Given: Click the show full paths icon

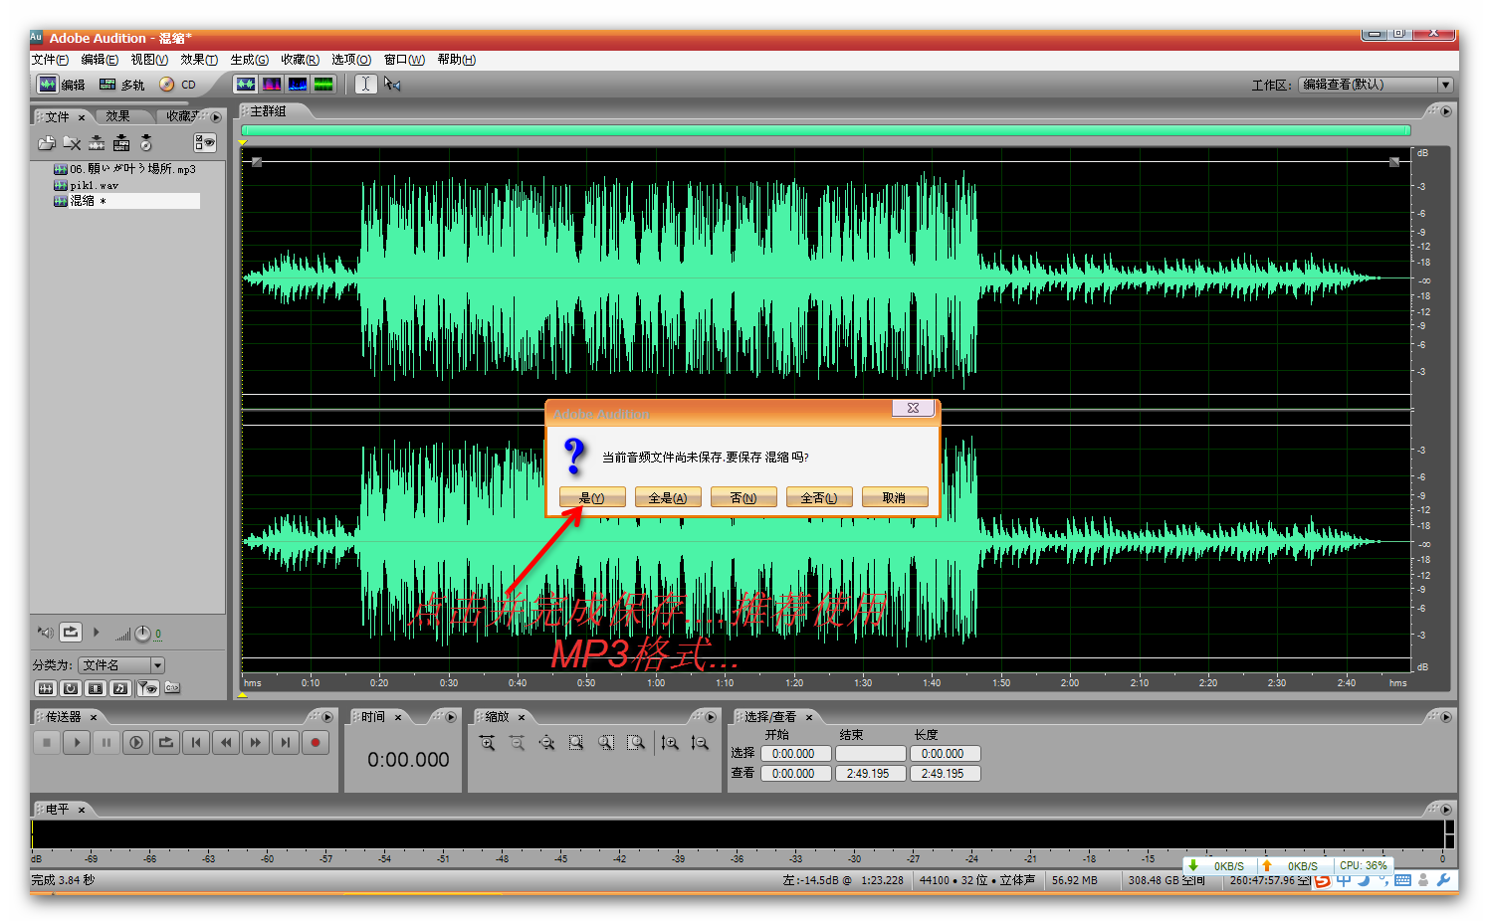Looking at the screenshot, I should (x=172, y=687).
